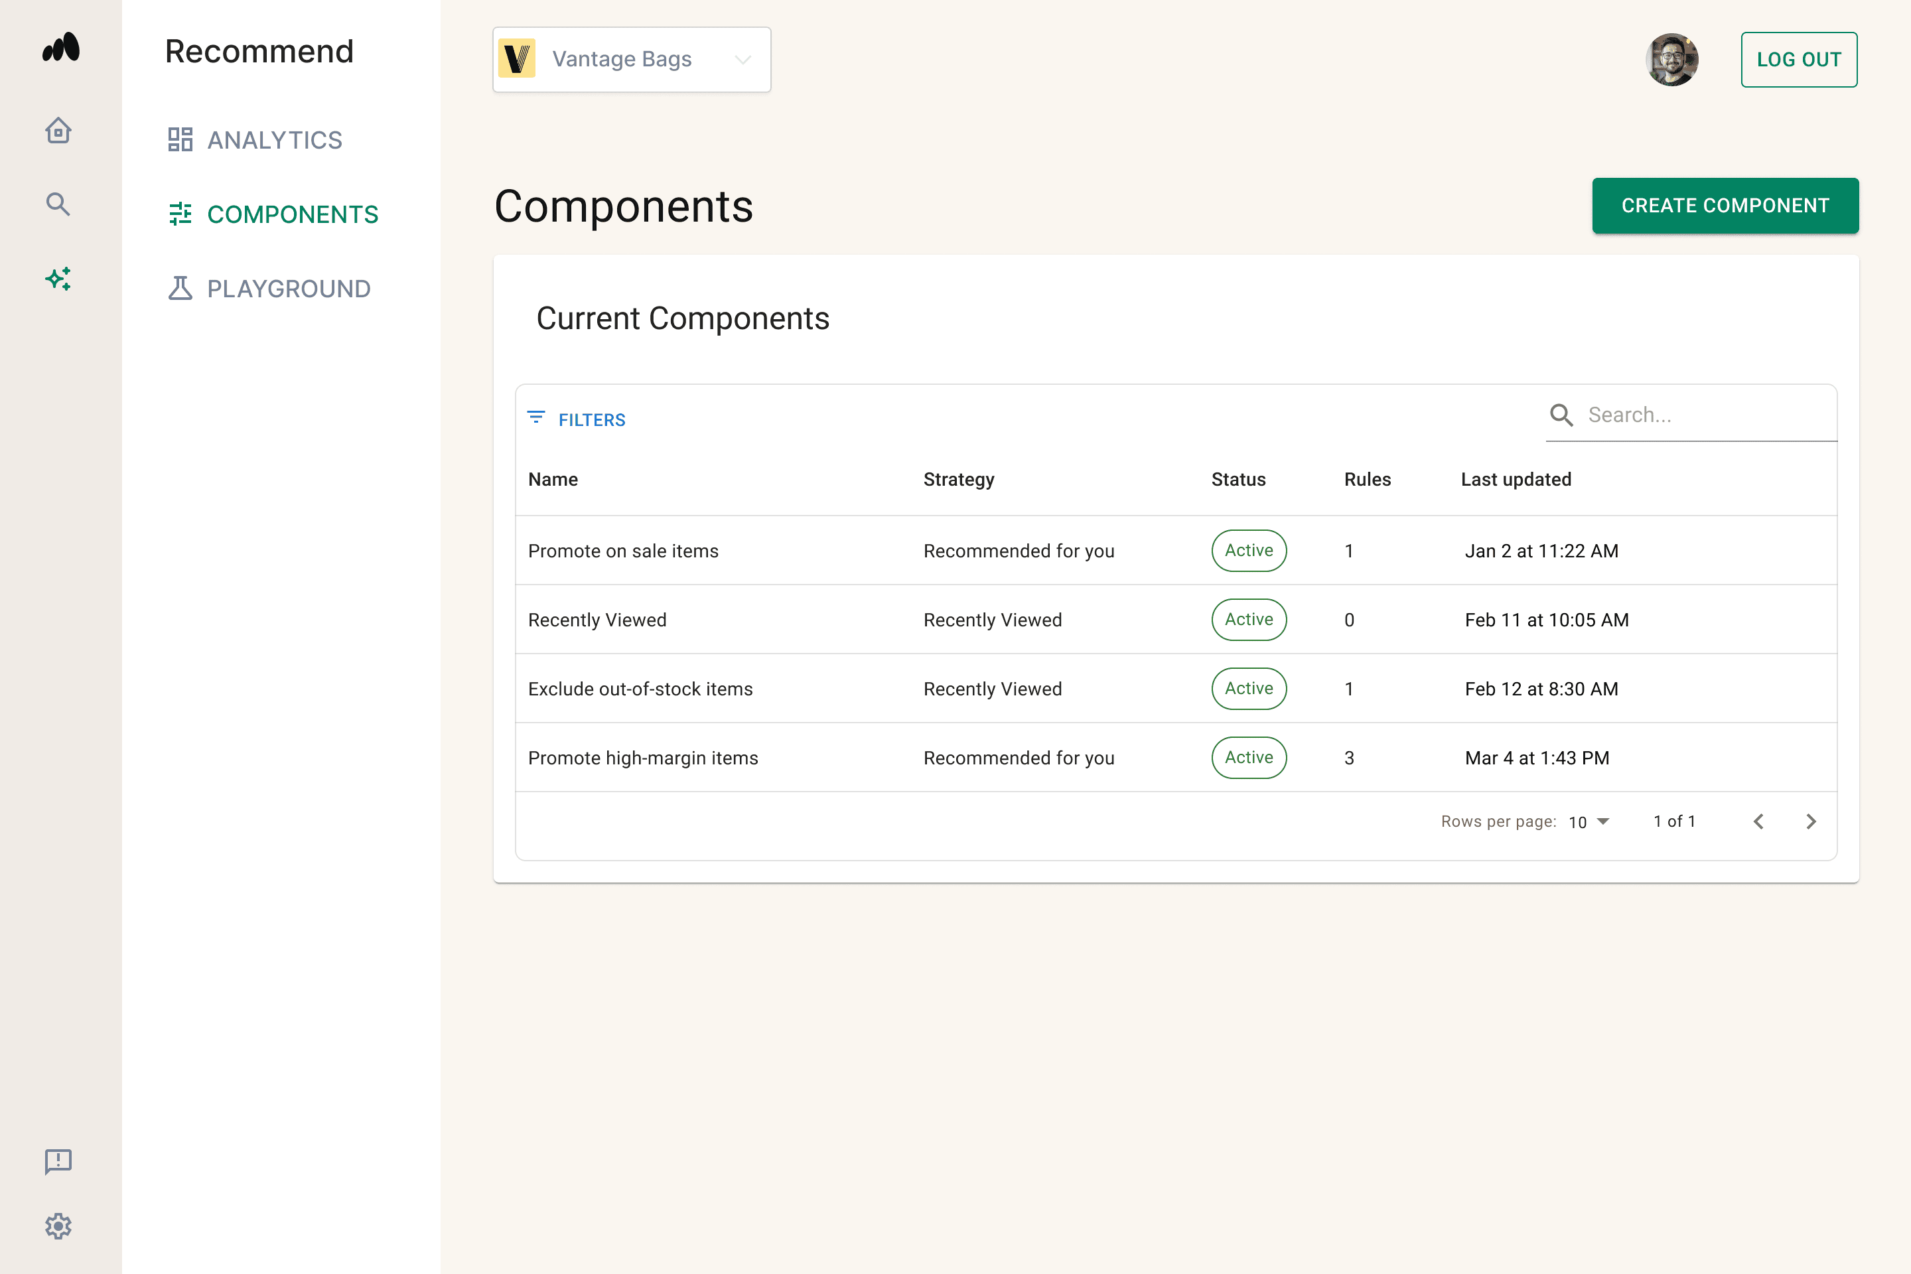Select the Components sliders icon

[x=180, y=214]
